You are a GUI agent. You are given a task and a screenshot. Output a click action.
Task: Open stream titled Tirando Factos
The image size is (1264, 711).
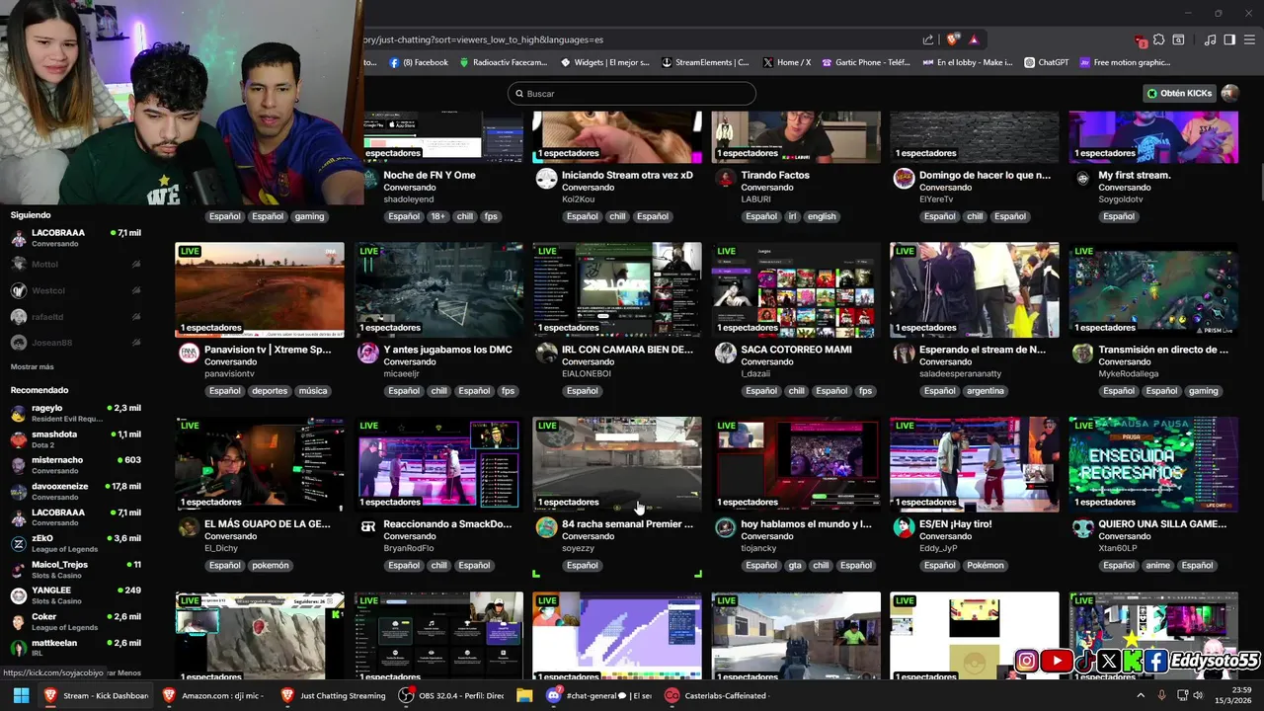click(775, 175)
